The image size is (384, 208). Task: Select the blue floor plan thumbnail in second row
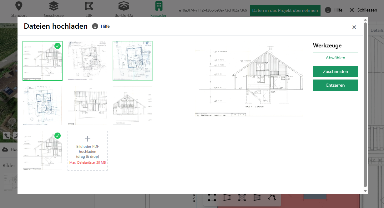(43, 106)
